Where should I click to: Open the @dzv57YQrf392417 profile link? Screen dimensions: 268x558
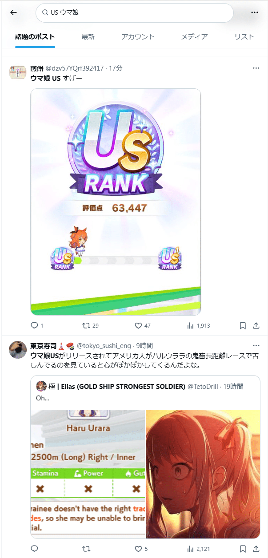point(75,68)
